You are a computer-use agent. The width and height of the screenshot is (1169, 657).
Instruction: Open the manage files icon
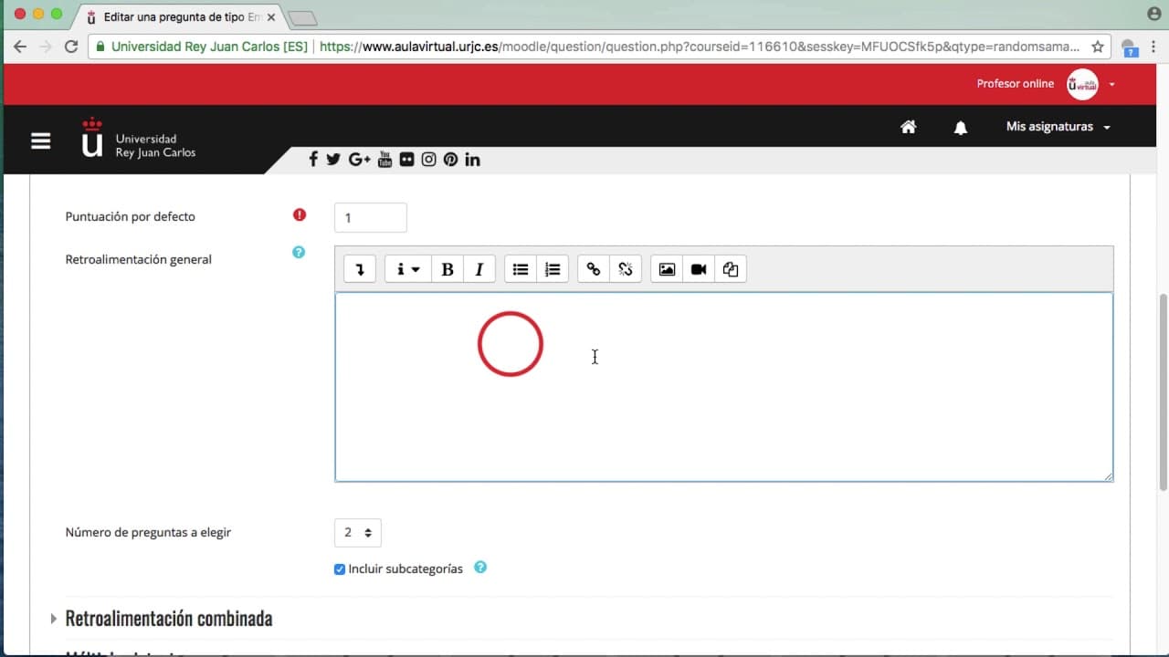(731, 269)
